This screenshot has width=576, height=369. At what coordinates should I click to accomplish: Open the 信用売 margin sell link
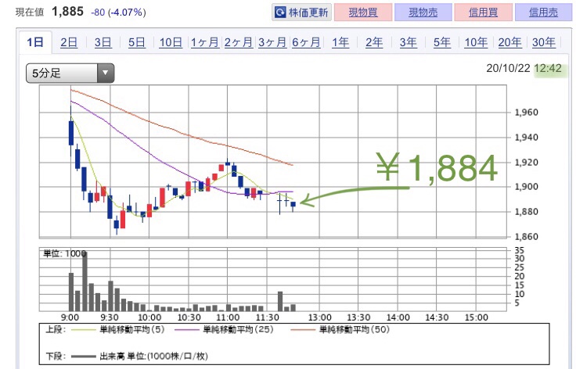(x=543, y=13)
